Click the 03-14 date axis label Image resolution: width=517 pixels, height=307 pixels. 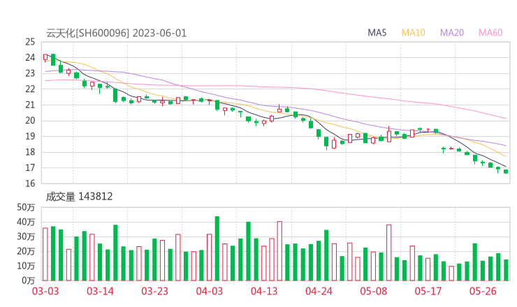pyautogui.click(x=100, y=291)
